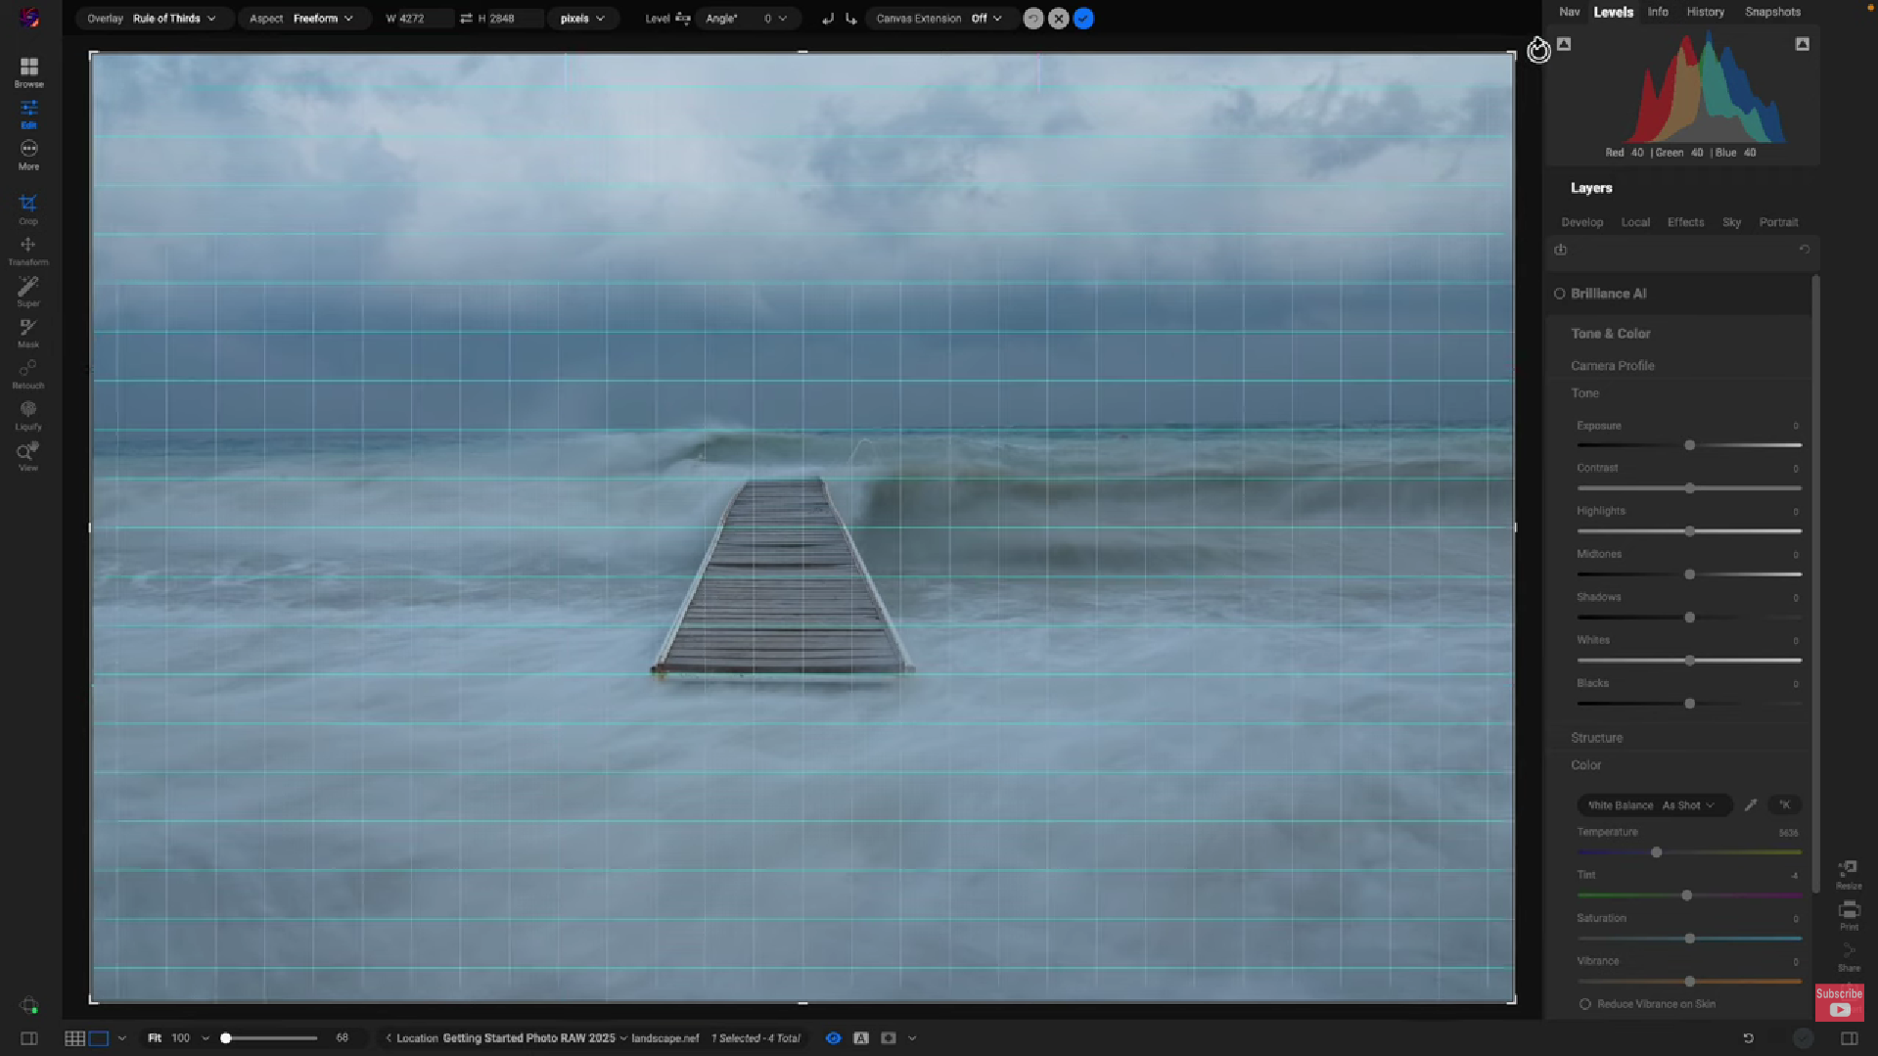Switch to the Nav tab
This screenshot has height=1056, width=1878.
coord(1569,12)
